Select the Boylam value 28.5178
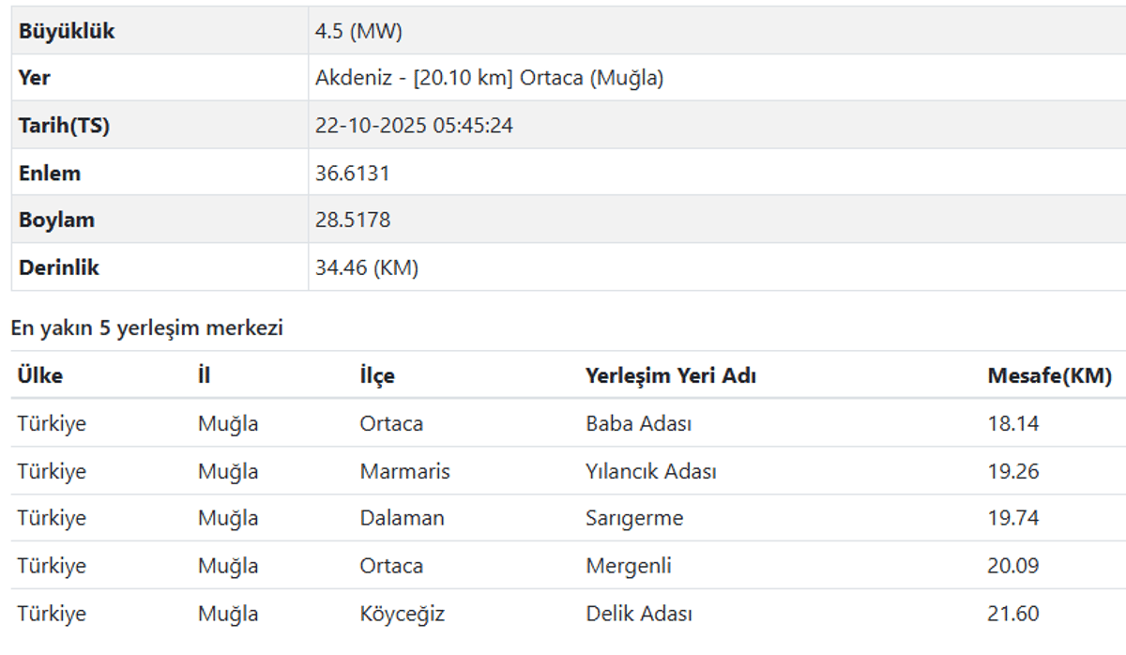This screenshot has width=1126, height=655. click(x=353, y=221)
